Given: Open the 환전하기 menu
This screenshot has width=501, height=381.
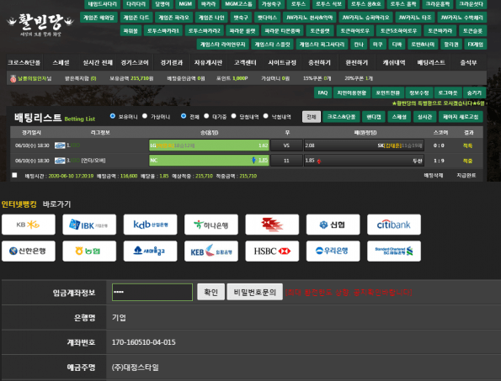Looking at the screenshot, I should 356,62.
